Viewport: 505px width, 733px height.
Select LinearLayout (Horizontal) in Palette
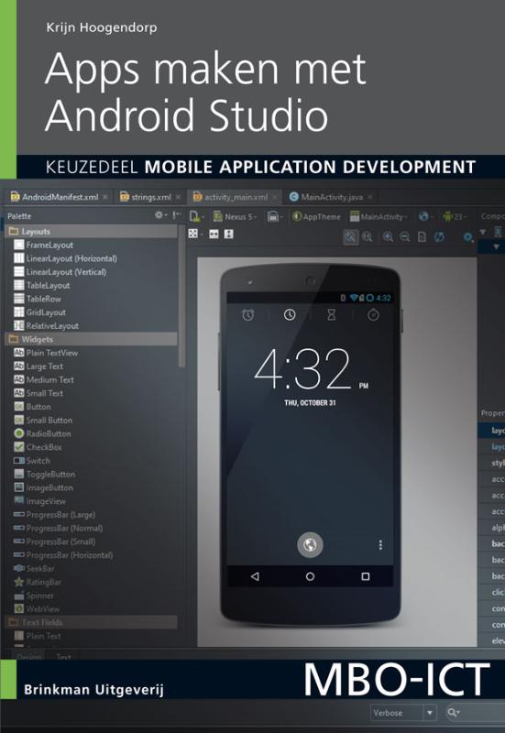pos(65,258)
